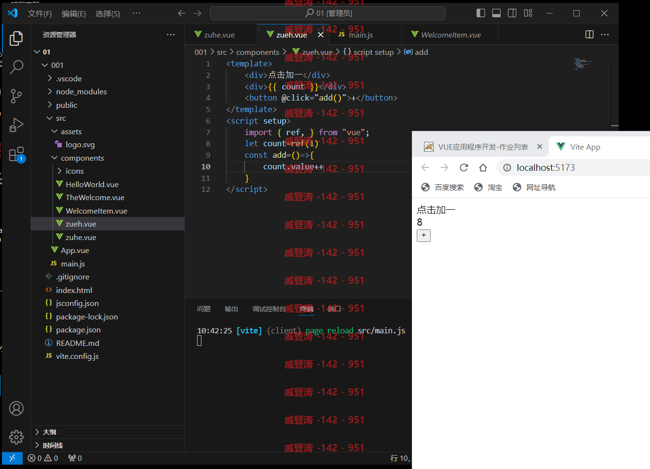Open the Extensions view
Viewport: 650px width, 469px height.
point(16,154)
